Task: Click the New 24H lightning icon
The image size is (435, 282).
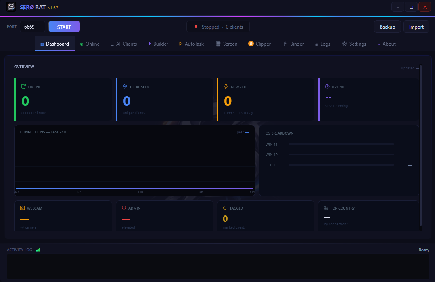Action: pyautogui.click(x=226, y=87)
